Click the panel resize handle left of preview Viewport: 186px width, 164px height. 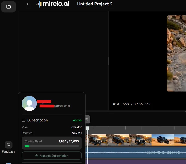pos(109,61)
